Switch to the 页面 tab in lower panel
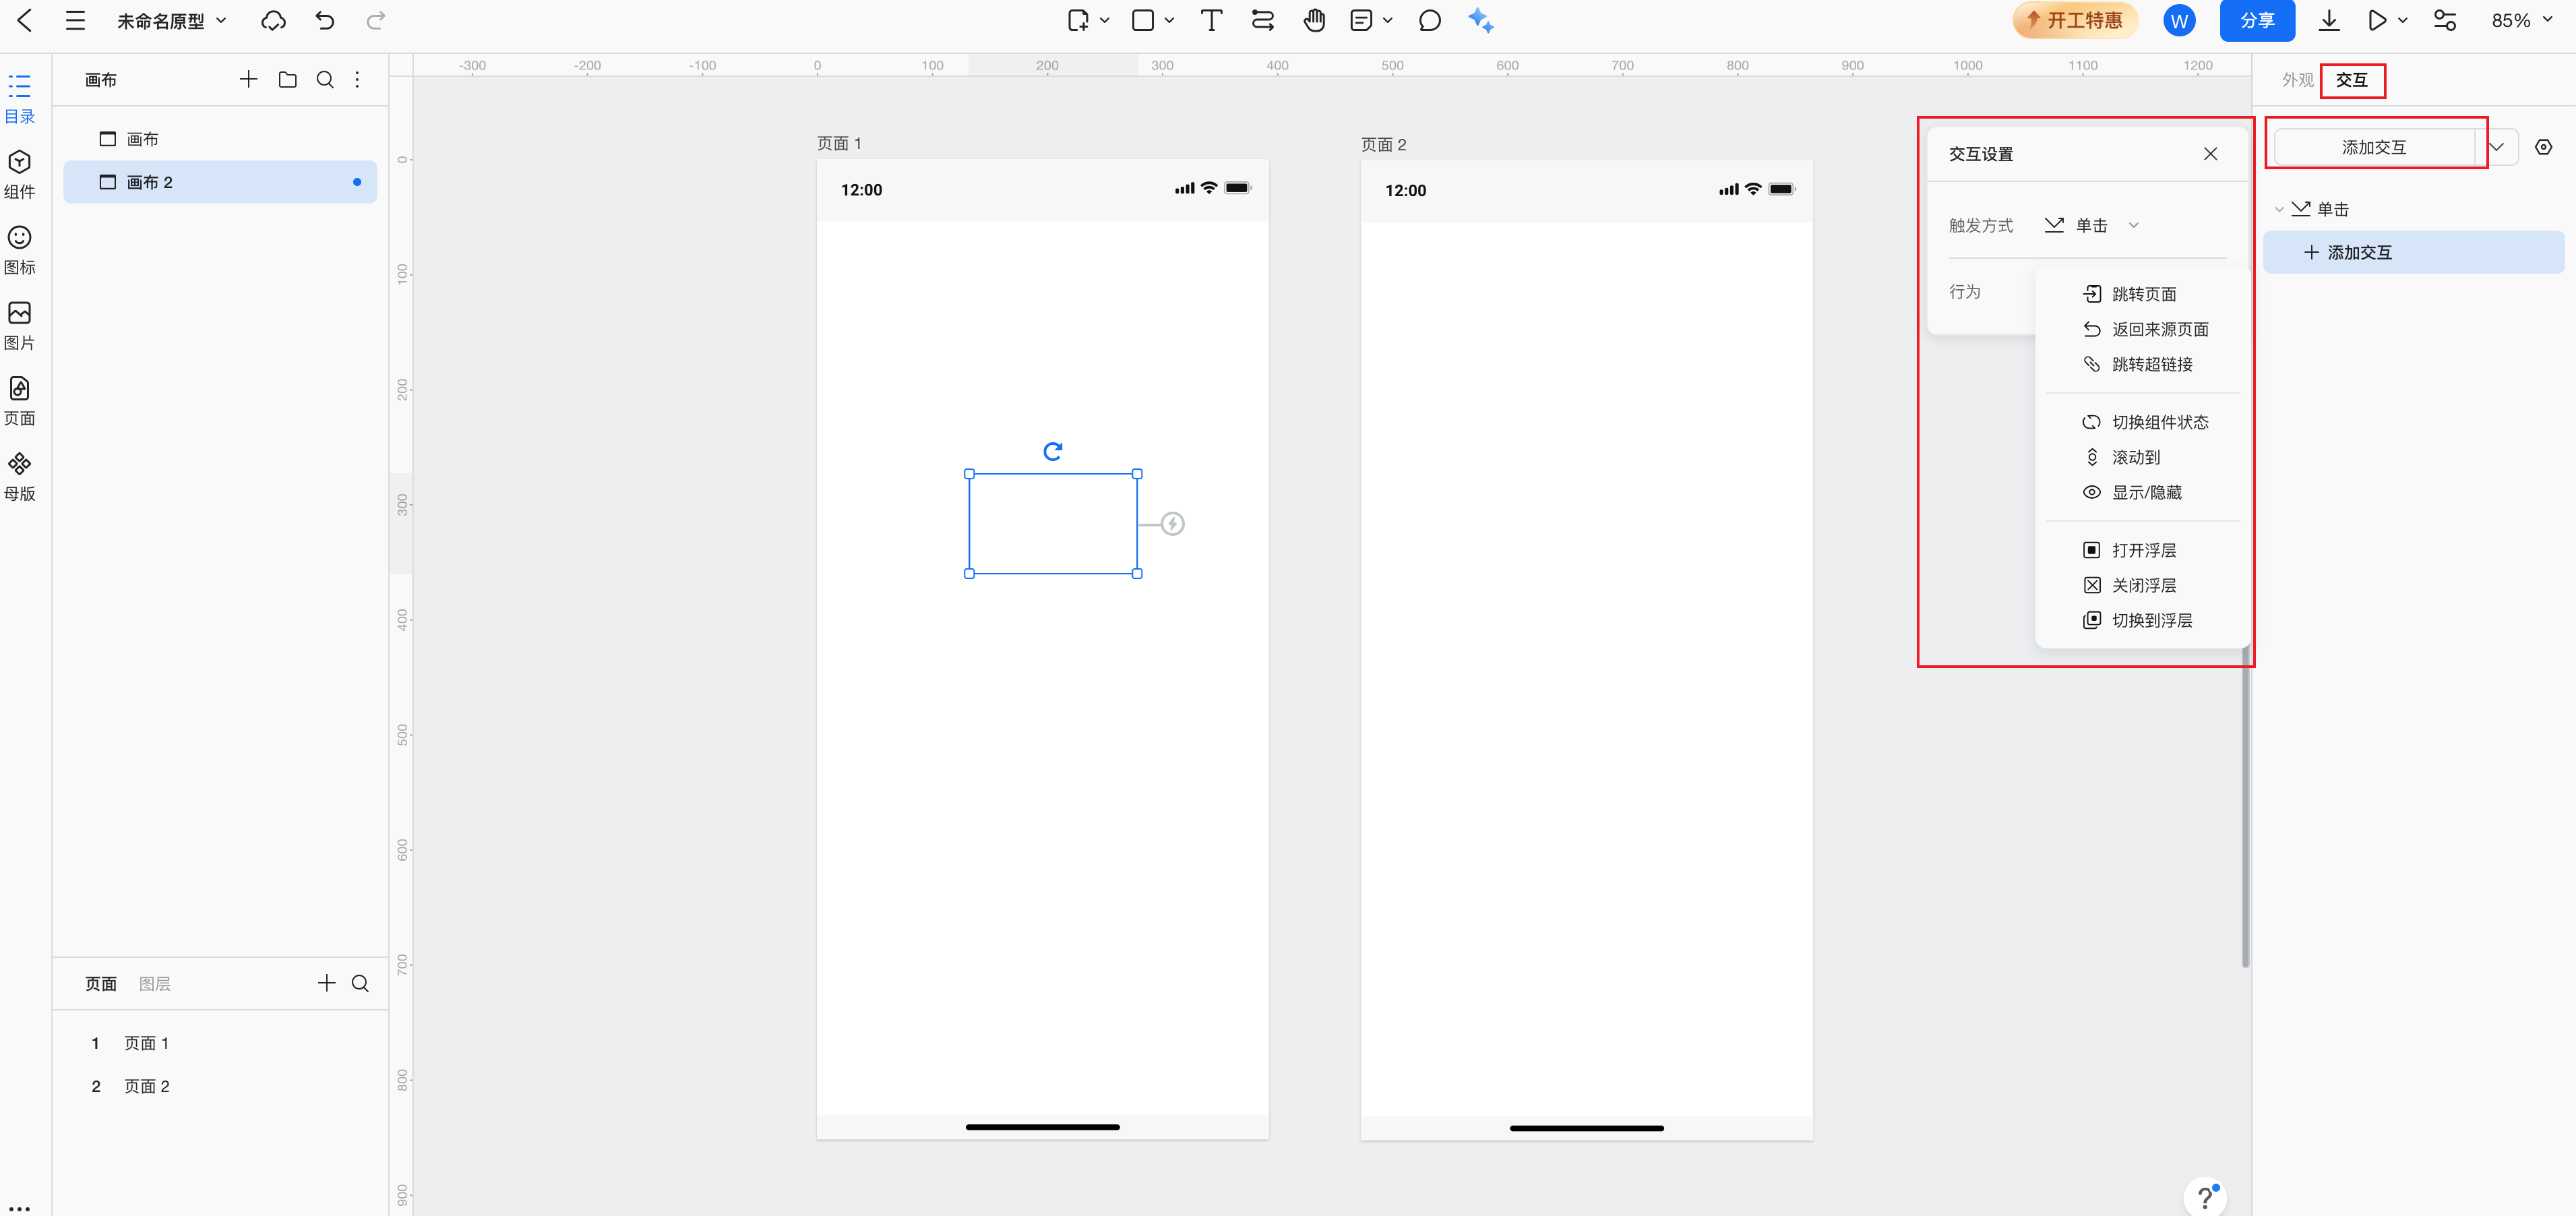Screen dimensions: 2576x1216 100,984
